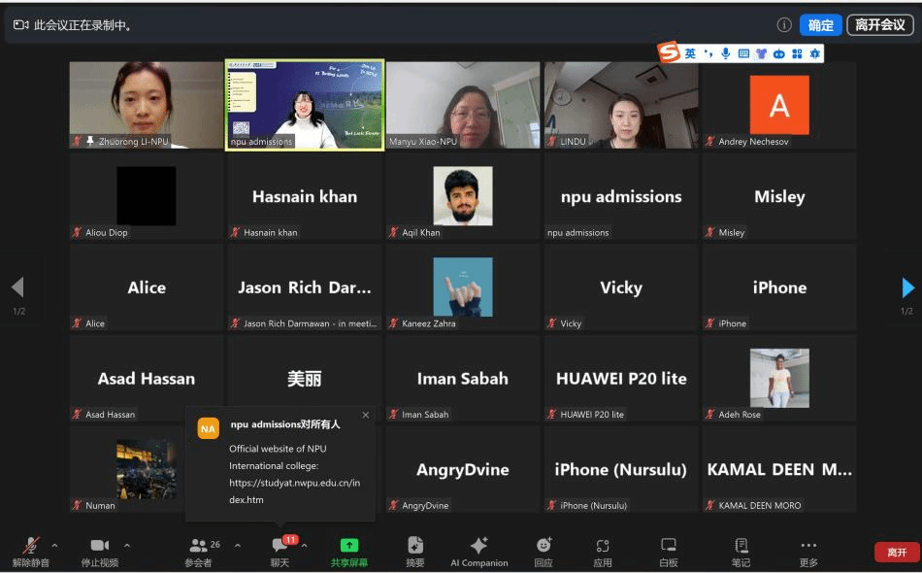Open the More options menu (更多)
The width and height of the screenshot is (922, 573).
click(808, 549)
